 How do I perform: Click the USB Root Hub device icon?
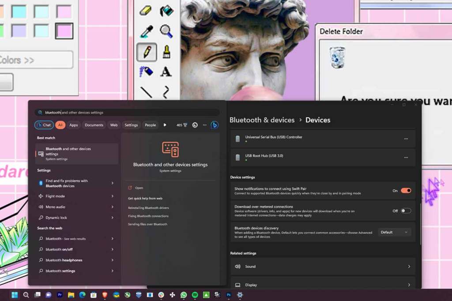click(x=237, y=157)
